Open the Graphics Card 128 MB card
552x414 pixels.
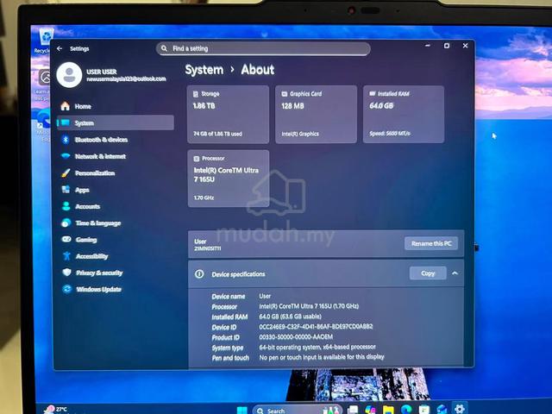pyautogui.click(x=317, y=115)
